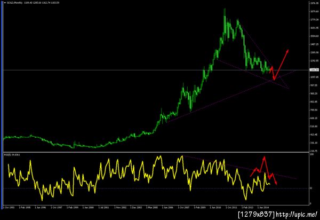Select the 316.10 price axis label

[x=314, y=143]
